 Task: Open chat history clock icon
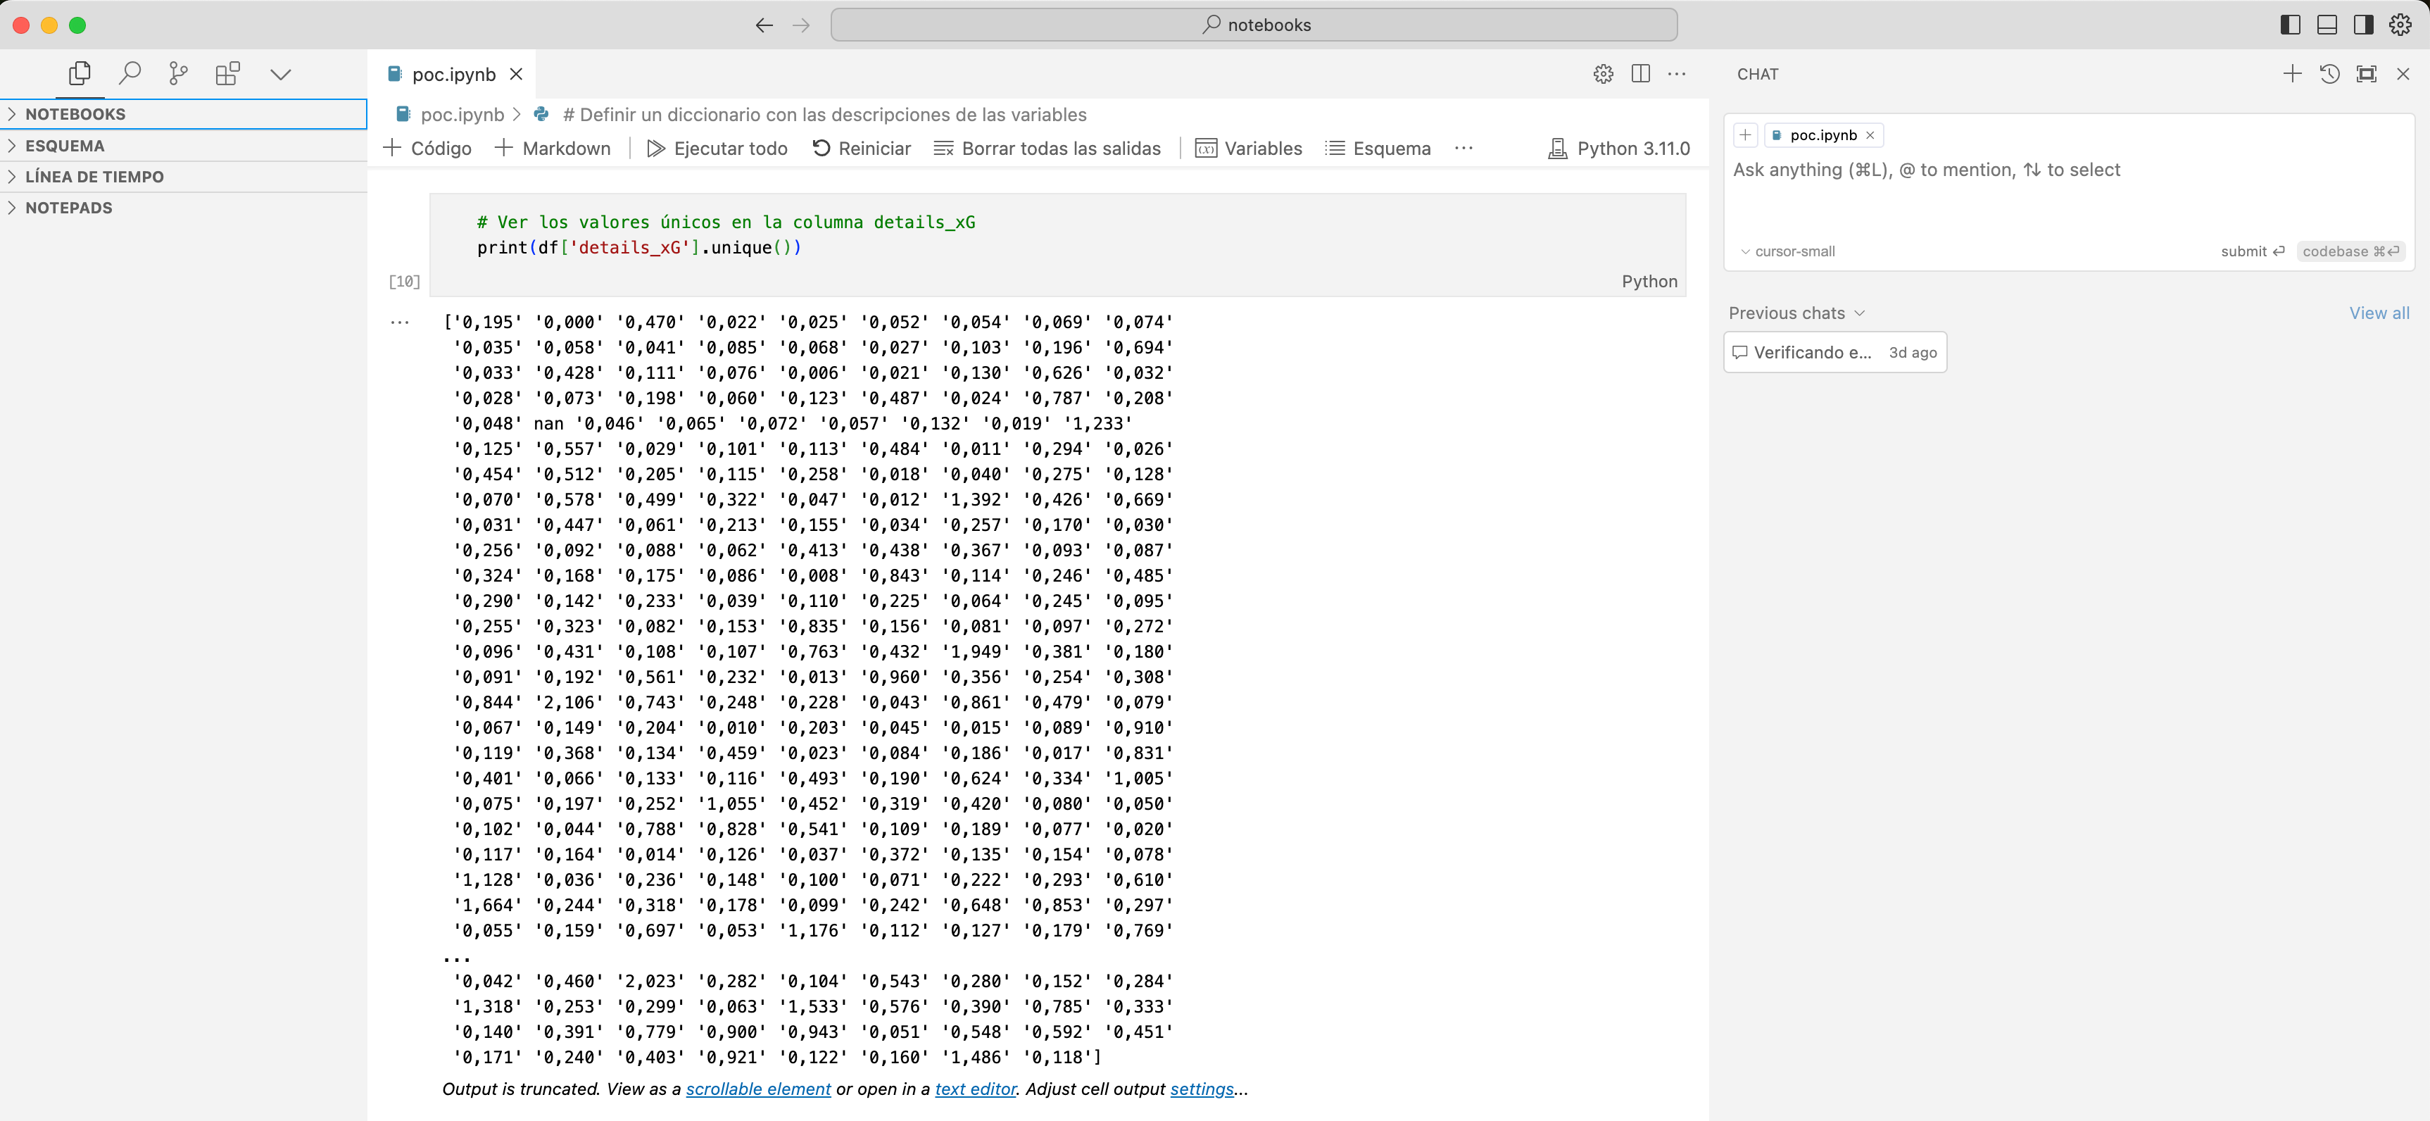coord(2329,74)
